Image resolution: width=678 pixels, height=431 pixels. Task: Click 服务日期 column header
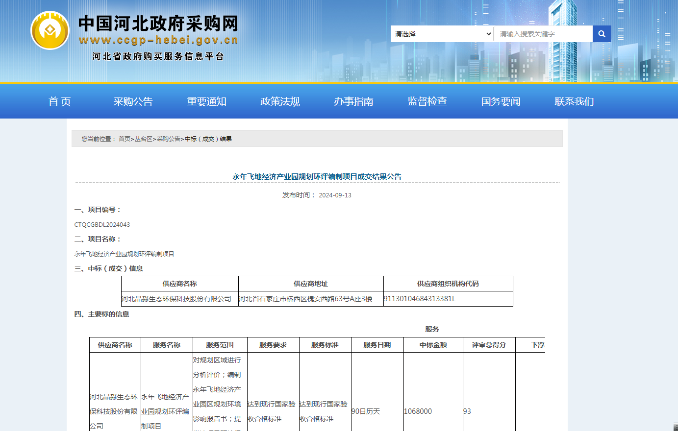point(377,345)
